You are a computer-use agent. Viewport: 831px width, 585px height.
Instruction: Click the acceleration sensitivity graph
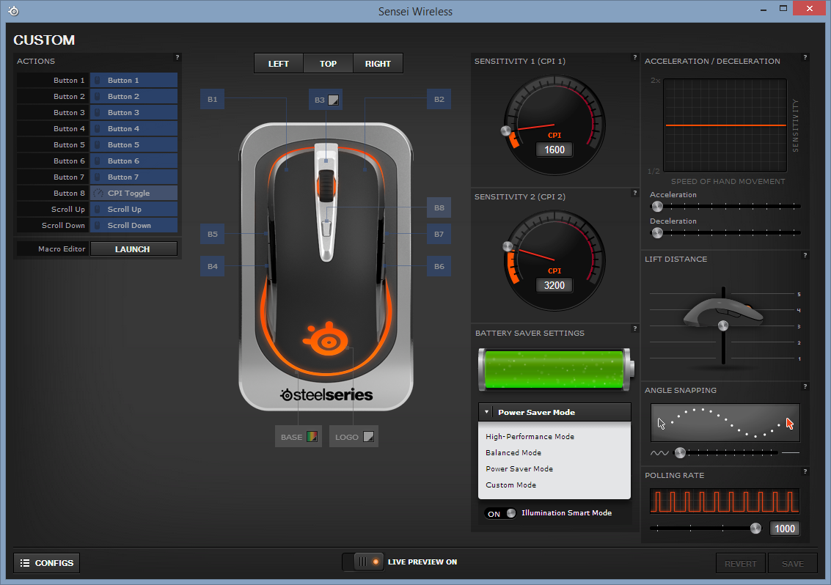point(725,125)
